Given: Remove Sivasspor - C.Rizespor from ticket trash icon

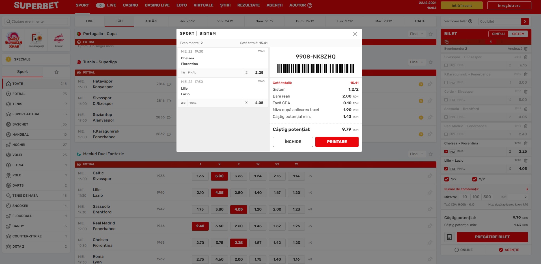Looking at the screenshot, I should pos(526,57).
